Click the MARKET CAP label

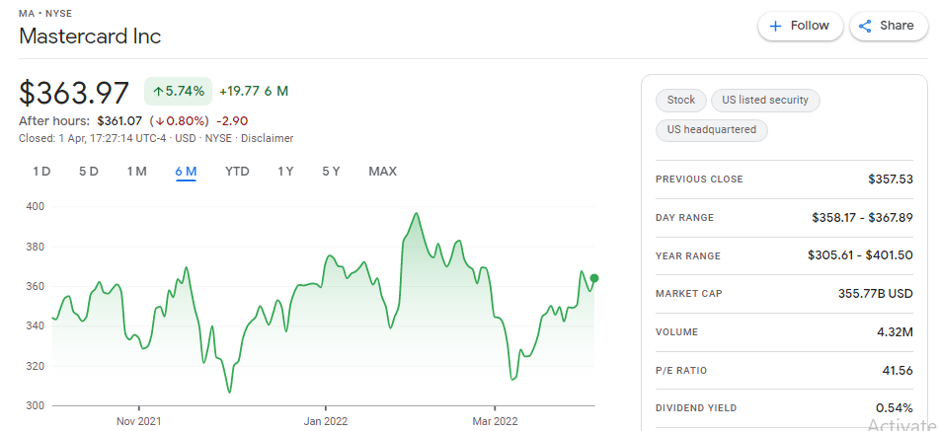click(689, 294)
